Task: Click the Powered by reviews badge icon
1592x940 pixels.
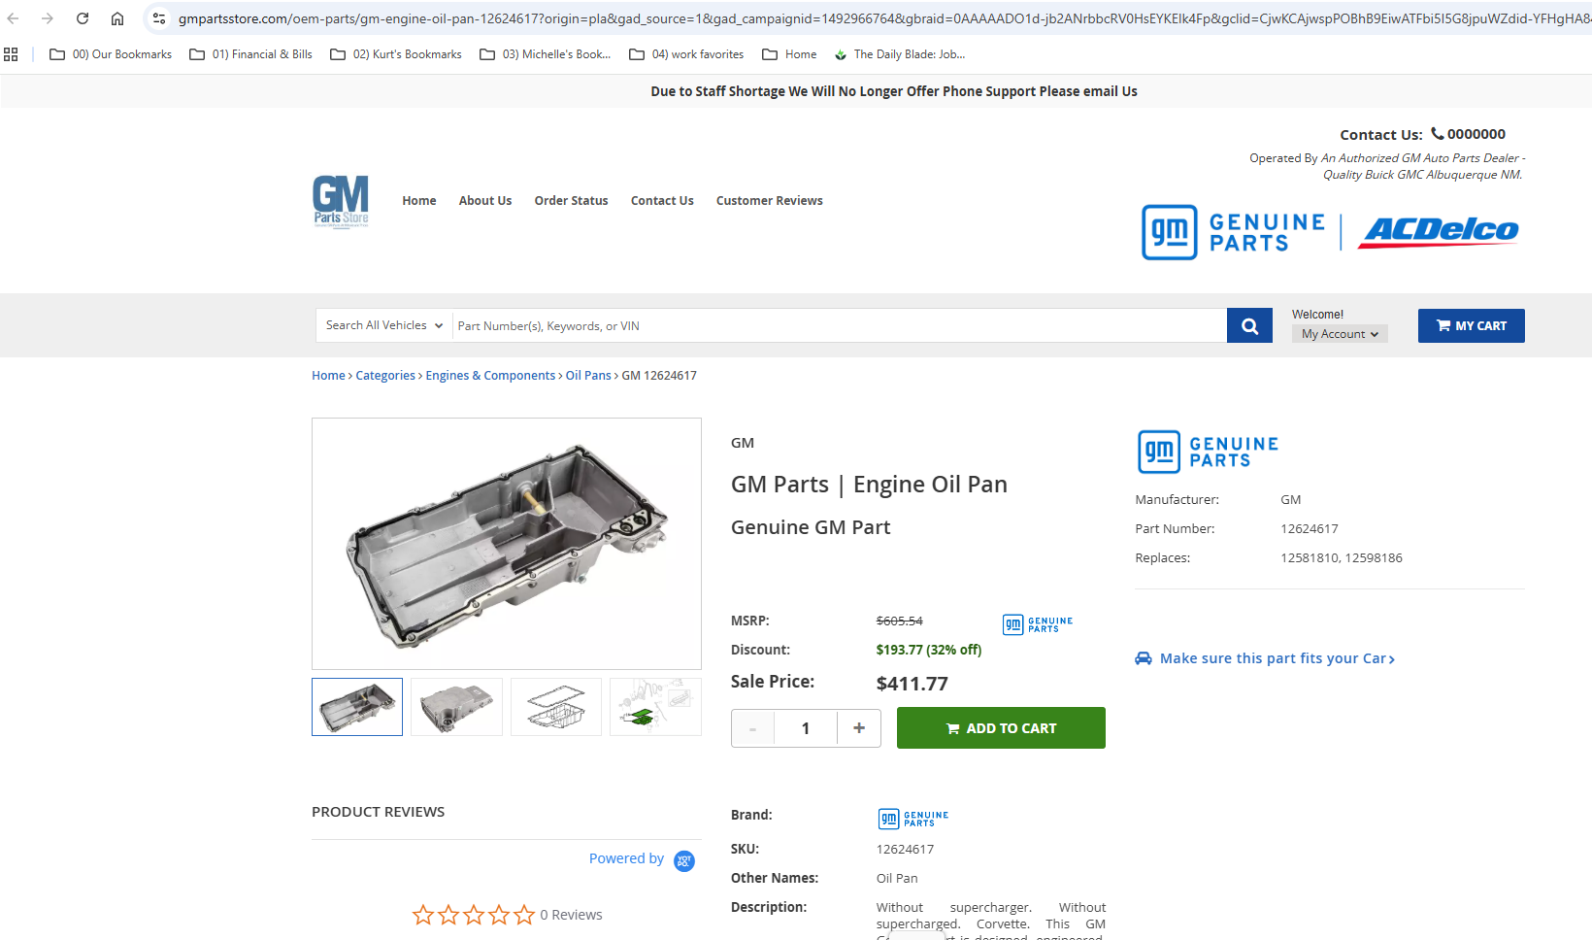Action: 684,861
